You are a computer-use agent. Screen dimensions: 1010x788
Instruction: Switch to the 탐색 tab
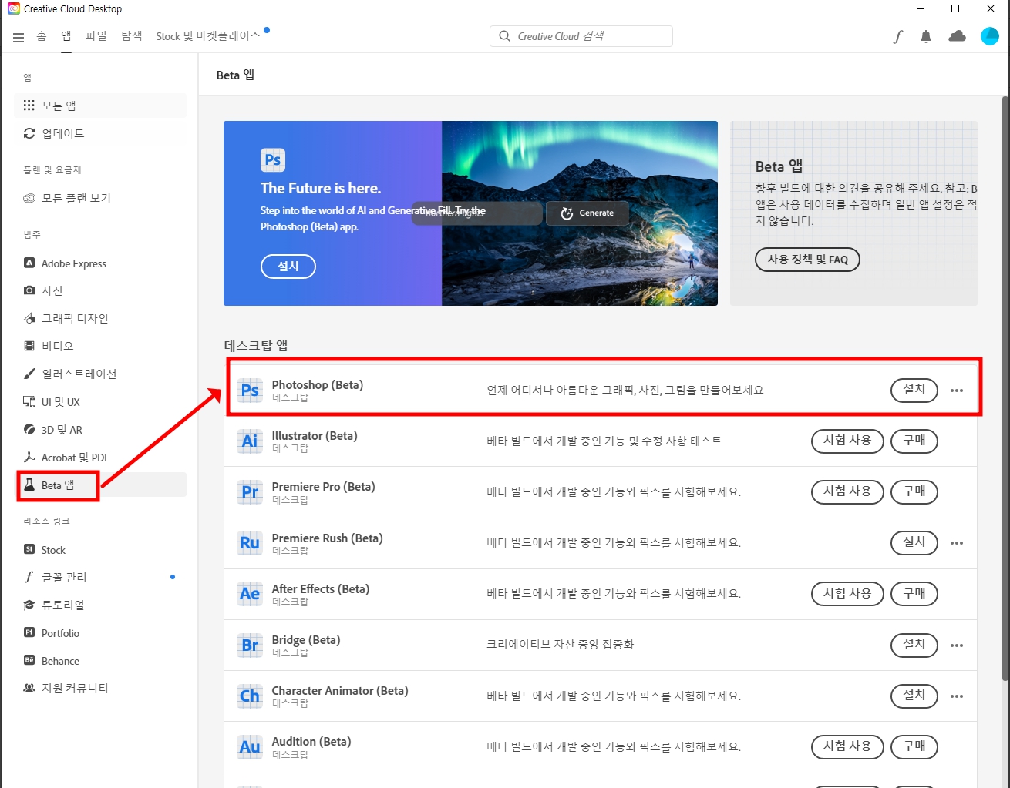(x=132, y=35)
